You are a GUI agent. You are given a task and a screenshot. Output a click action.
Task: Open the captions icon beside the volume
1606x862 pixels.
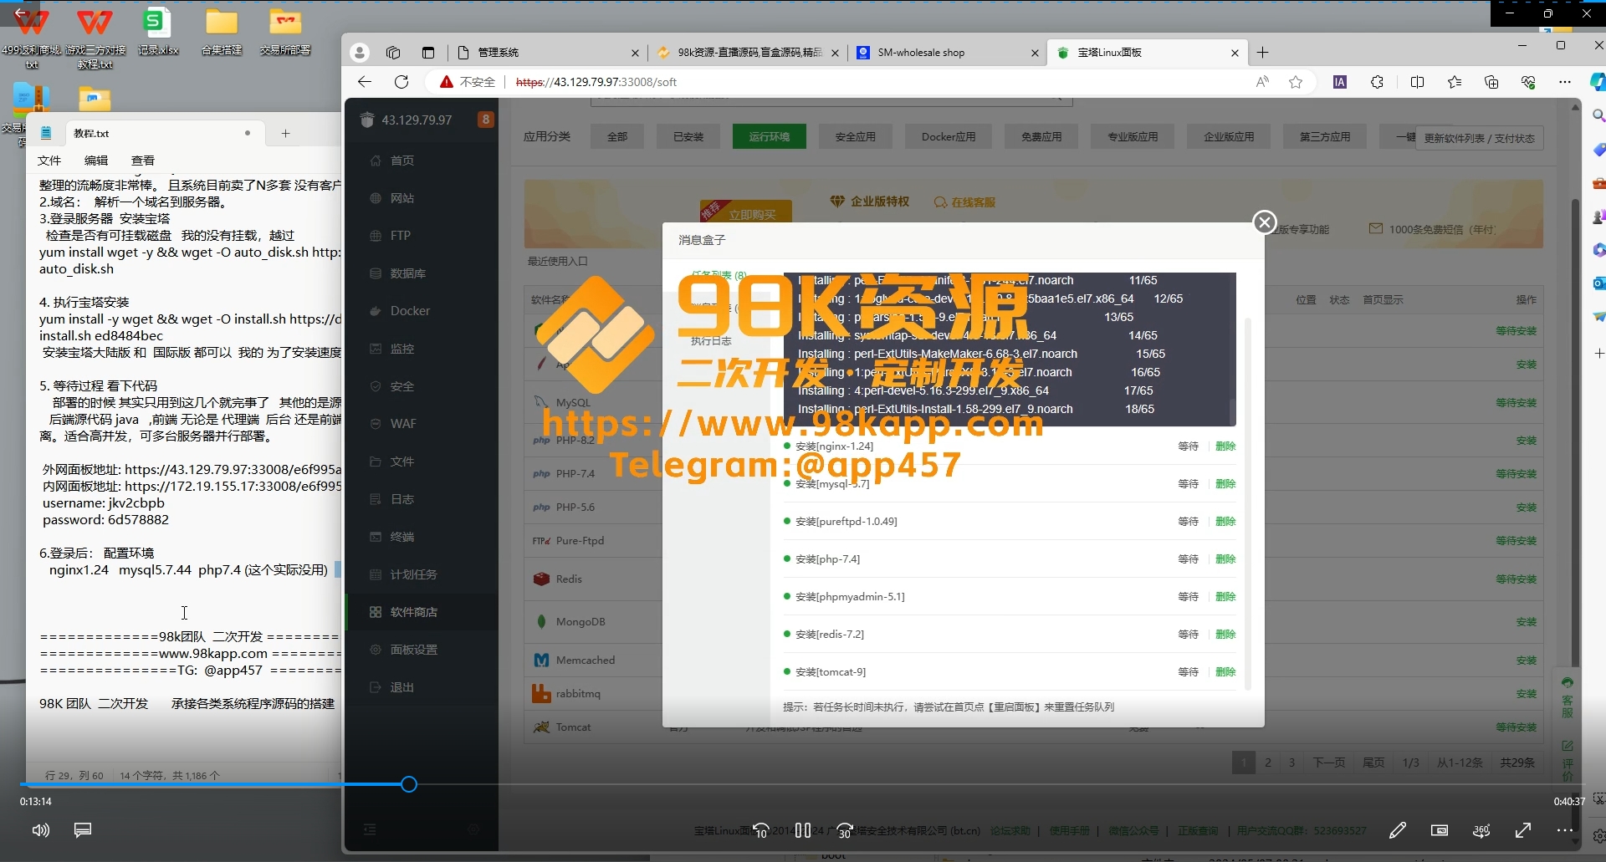(x=83, y=830)
